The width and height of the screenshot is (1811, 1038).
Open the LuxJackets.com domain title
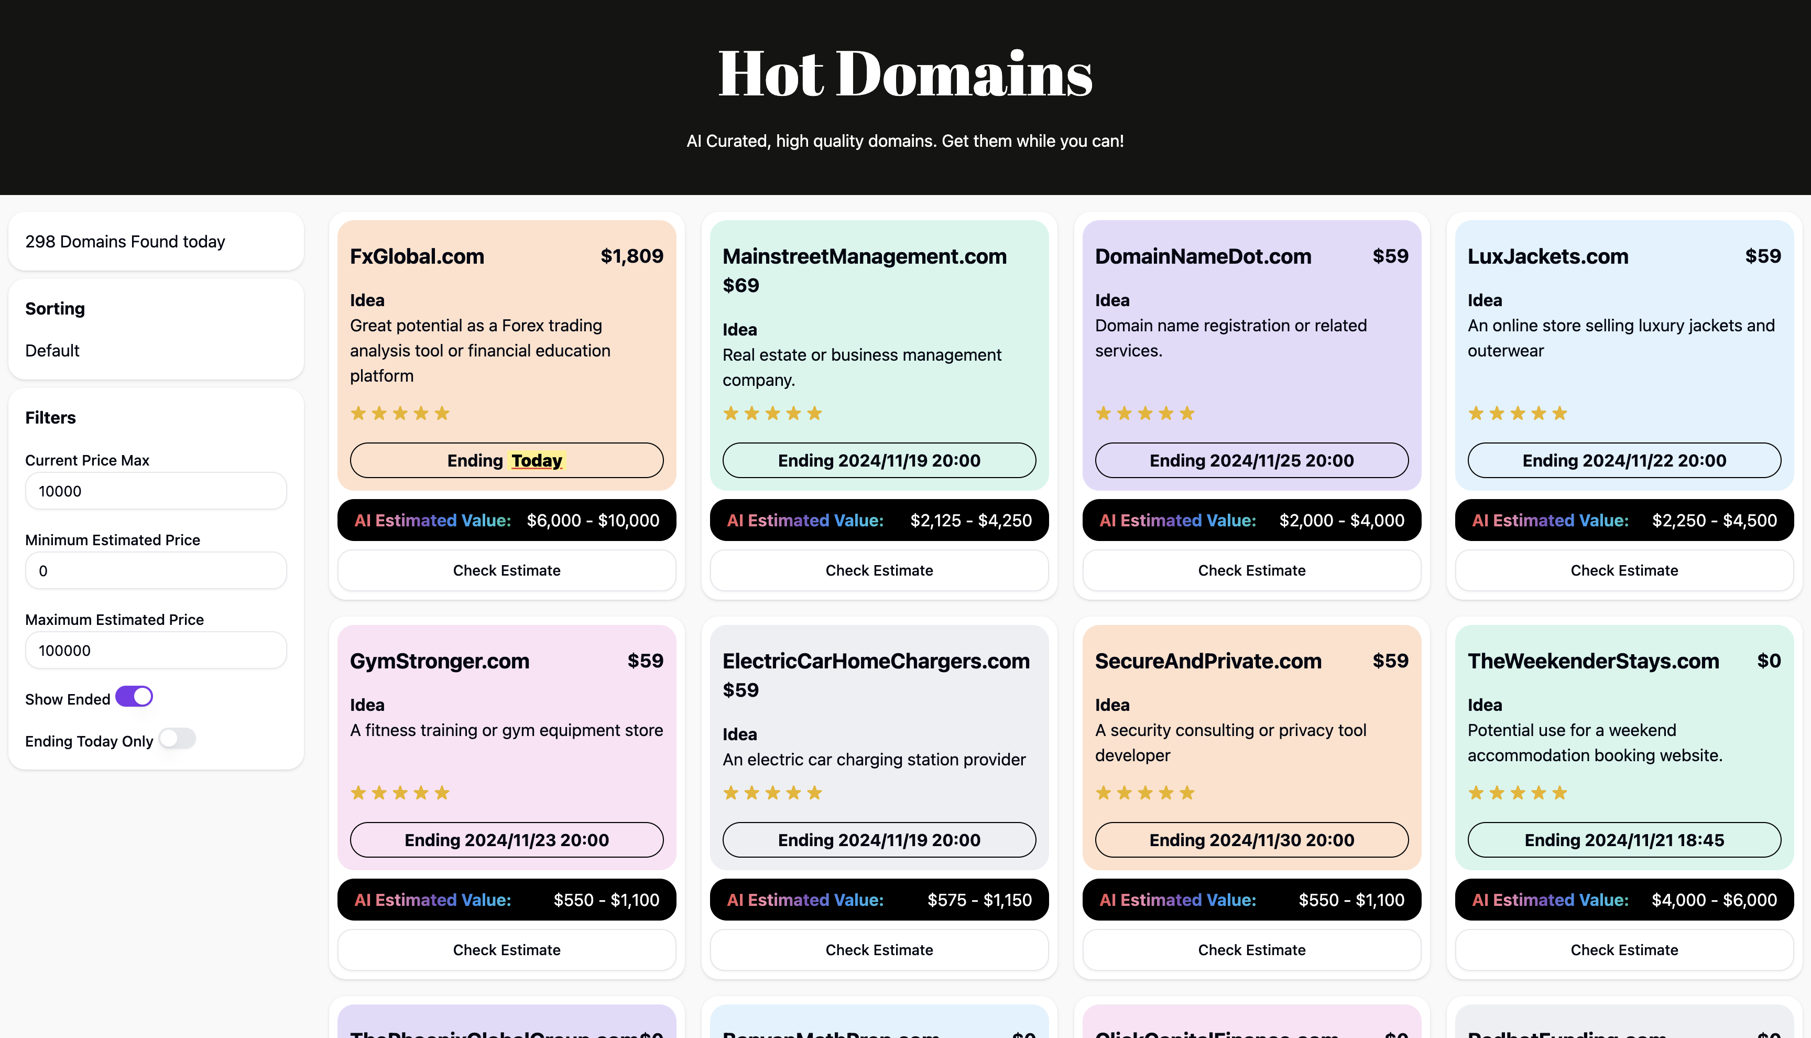pyautogui.click(x=1547, y=257)
